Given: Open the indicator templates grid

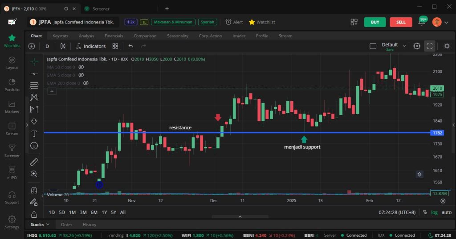Looking at the screenshot, I should [x=115, y=46].
